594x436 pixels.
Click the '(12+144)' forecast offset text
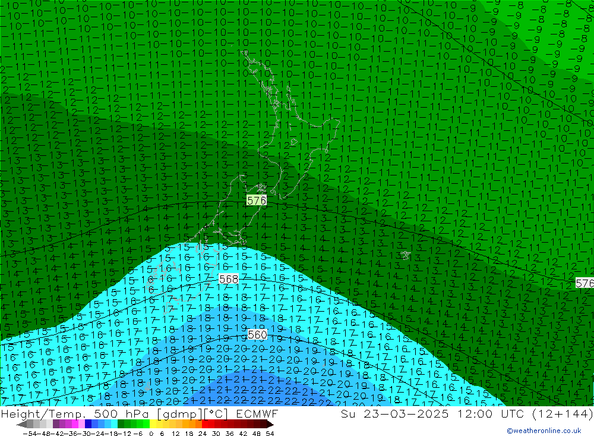pos(563,413)
